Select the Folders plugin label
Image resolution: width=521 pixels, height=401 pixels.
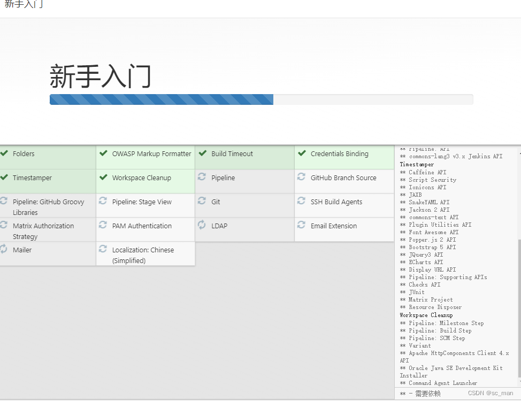tap(24, 154)
